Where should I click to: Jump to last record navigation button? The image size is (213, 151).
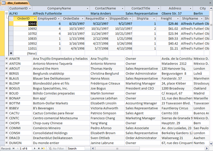point(39,148)
